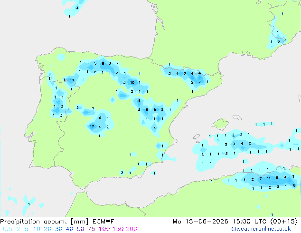301x233 pixels.
Task: Select the 100 legend value
Action: [x=104, y=229]
